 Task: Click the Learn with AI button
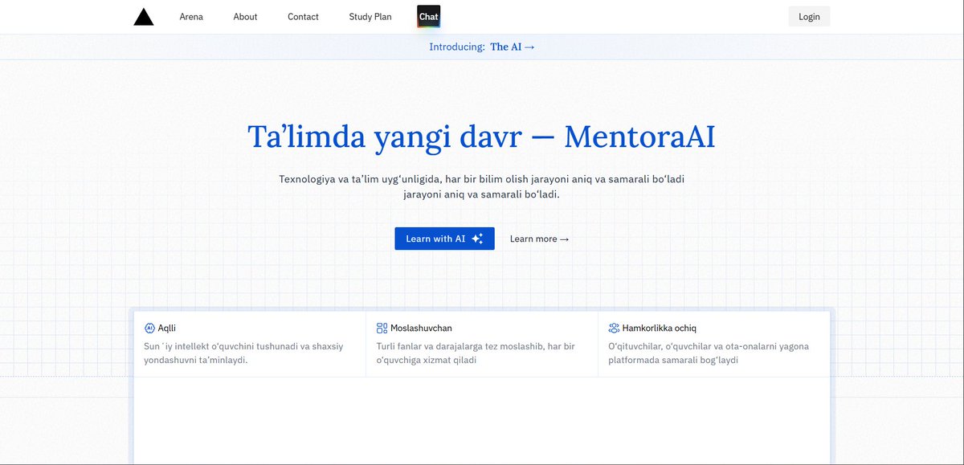pos(444,239)
